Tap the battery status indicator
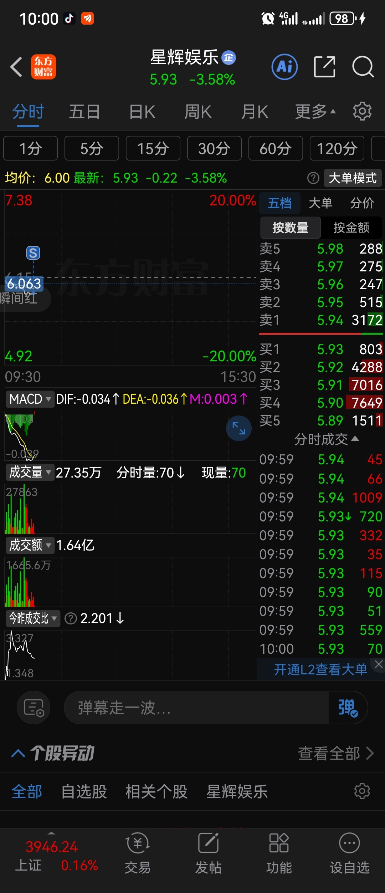This screenshot has height=893, width=385. 343,18
